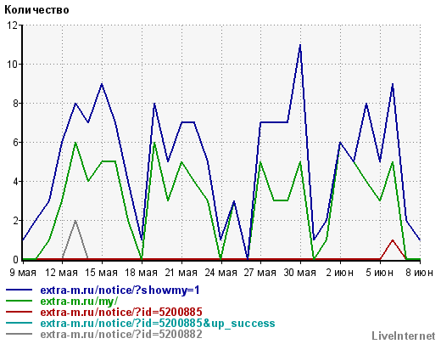Click the blue showmy=1 legend line swatch
This screenshot has width=441, height=344.
(19, 290)
